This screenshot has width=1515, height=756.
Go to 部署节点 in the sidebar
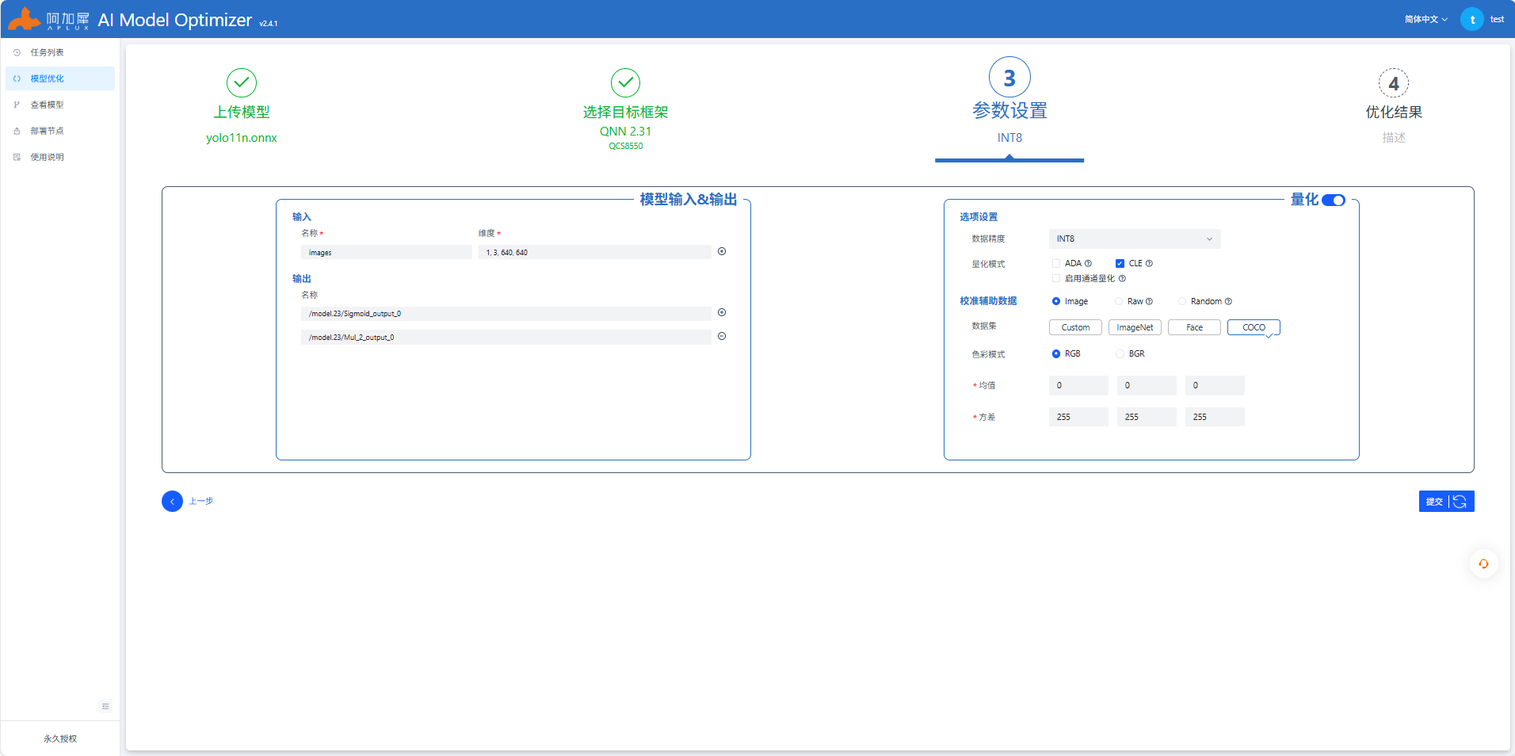48,131
